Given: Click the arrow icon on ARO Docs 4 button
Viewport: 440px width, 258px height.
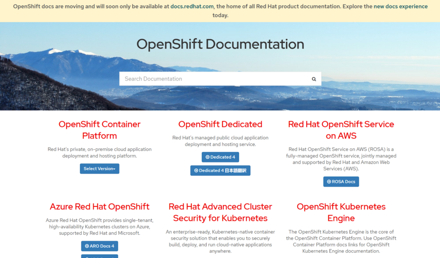Looking at the screenshot, I should (x=86, y=246).
